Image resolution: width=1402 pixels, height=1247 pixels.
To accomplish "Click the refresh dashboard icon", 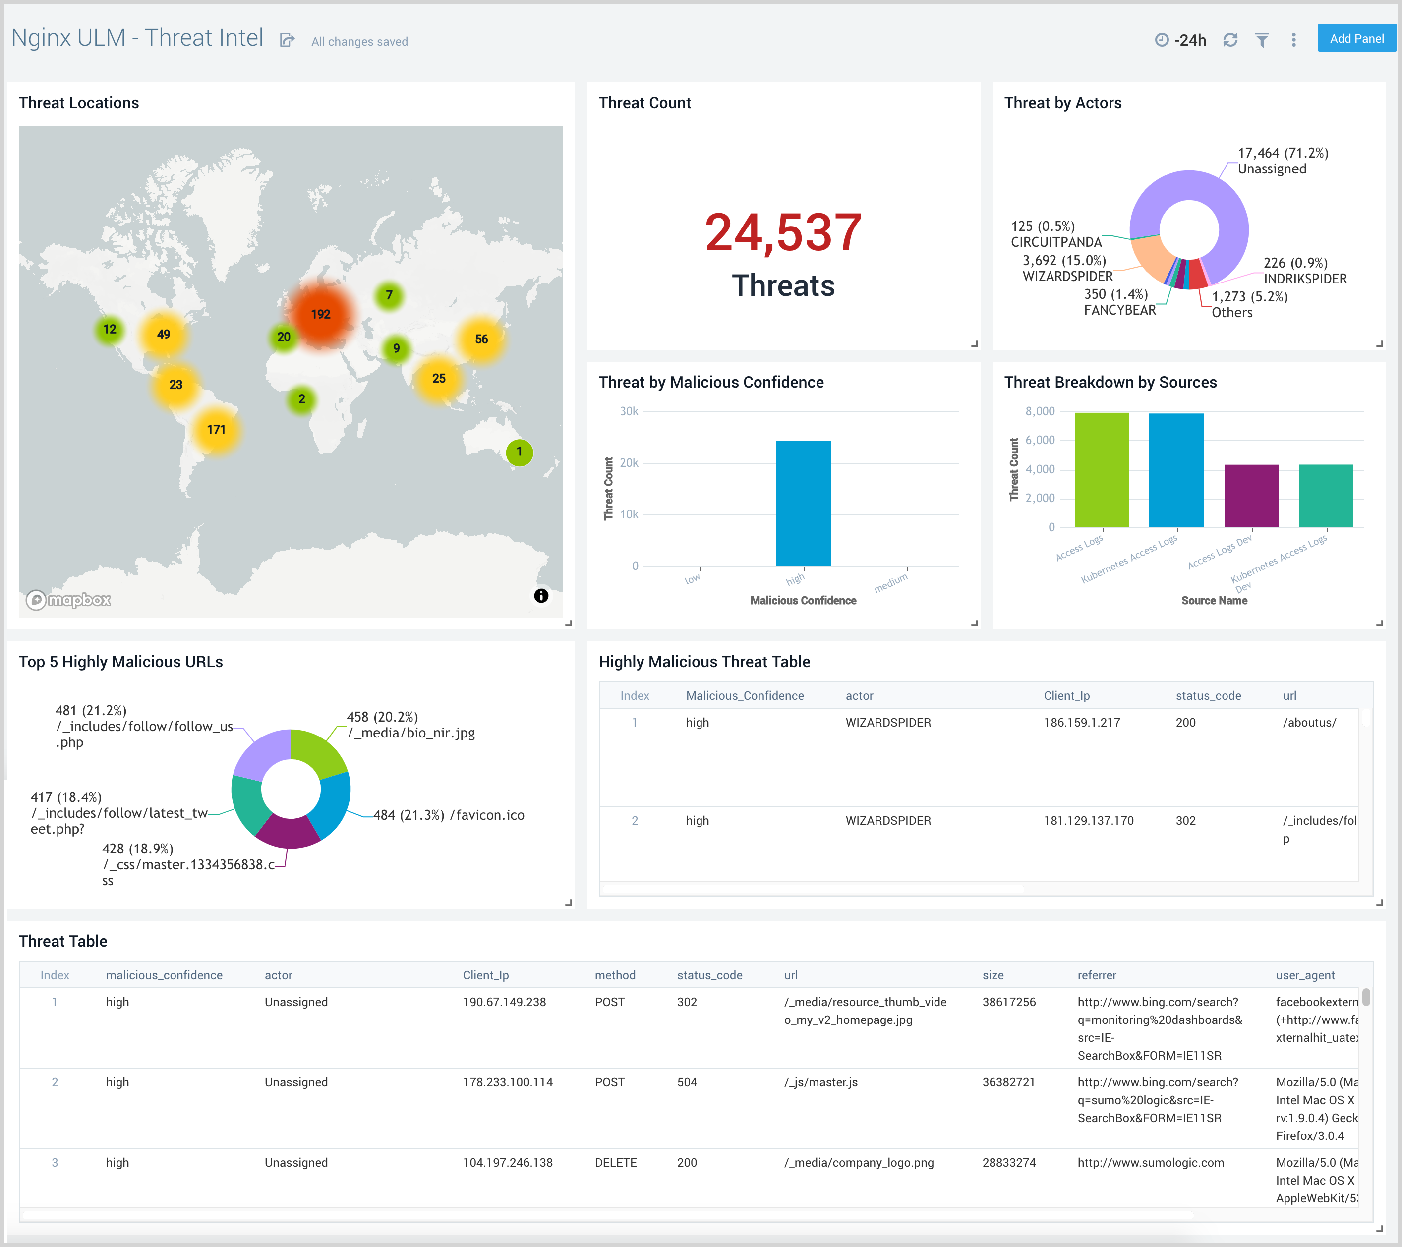I will pyautogui.click(x=1230, y=40).
